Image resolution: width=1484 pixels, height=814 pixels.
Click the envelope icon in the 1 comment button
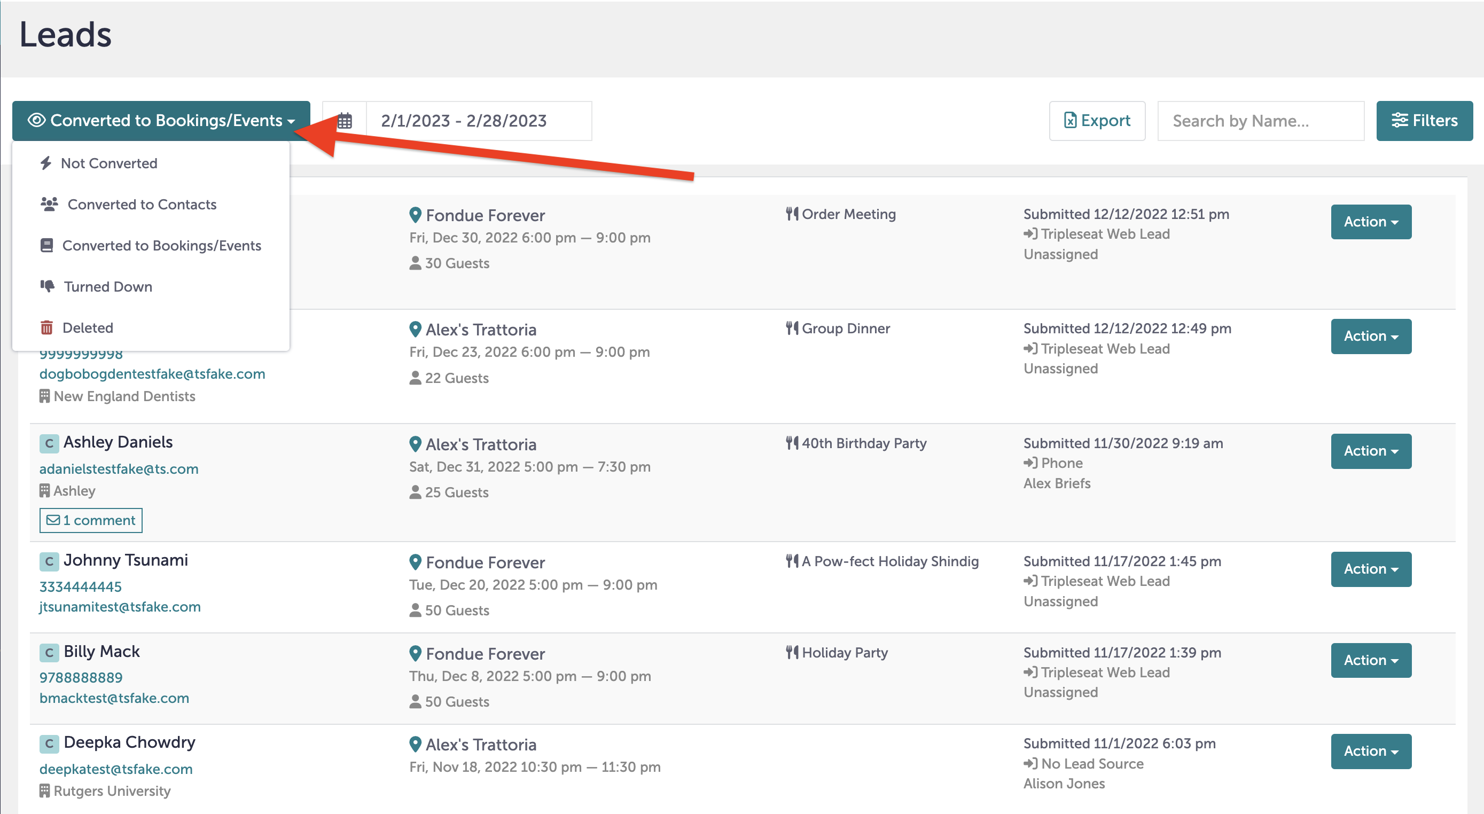click(x=53, y=520)
